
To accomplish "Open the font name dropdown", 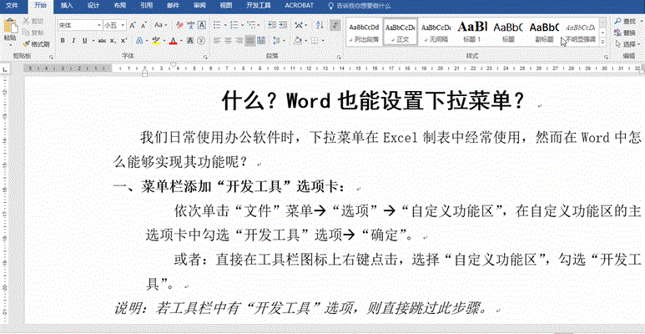I will (x=98, y=25).
